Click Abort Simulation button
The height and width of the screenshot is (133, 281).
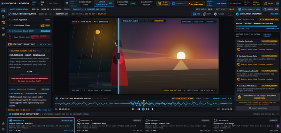click(x=257, y=108)
